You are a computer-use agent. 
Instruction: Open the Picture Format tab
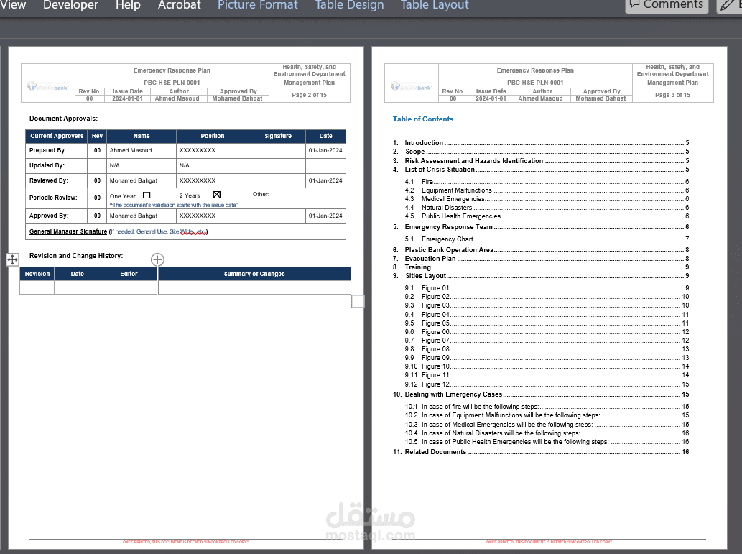pyautogui.click(x=257, y=5)
